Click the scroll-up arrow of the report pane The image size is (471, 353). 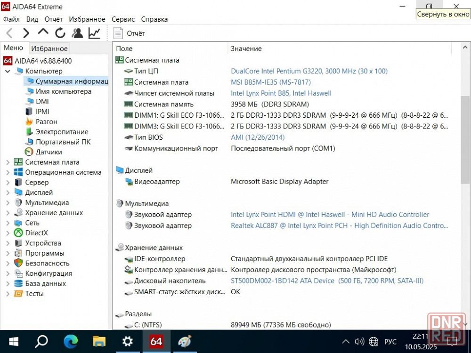(x=465, y=48)
